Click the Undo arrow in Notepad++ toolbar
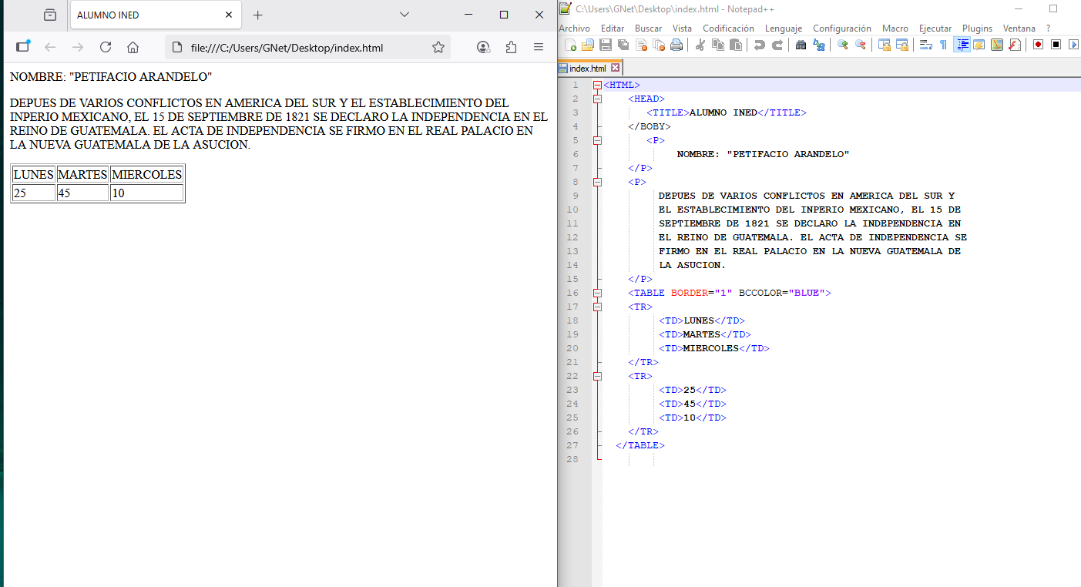The width and height of the screenshot is (1081, 587). pyautogui.click(x=759, y=45)
